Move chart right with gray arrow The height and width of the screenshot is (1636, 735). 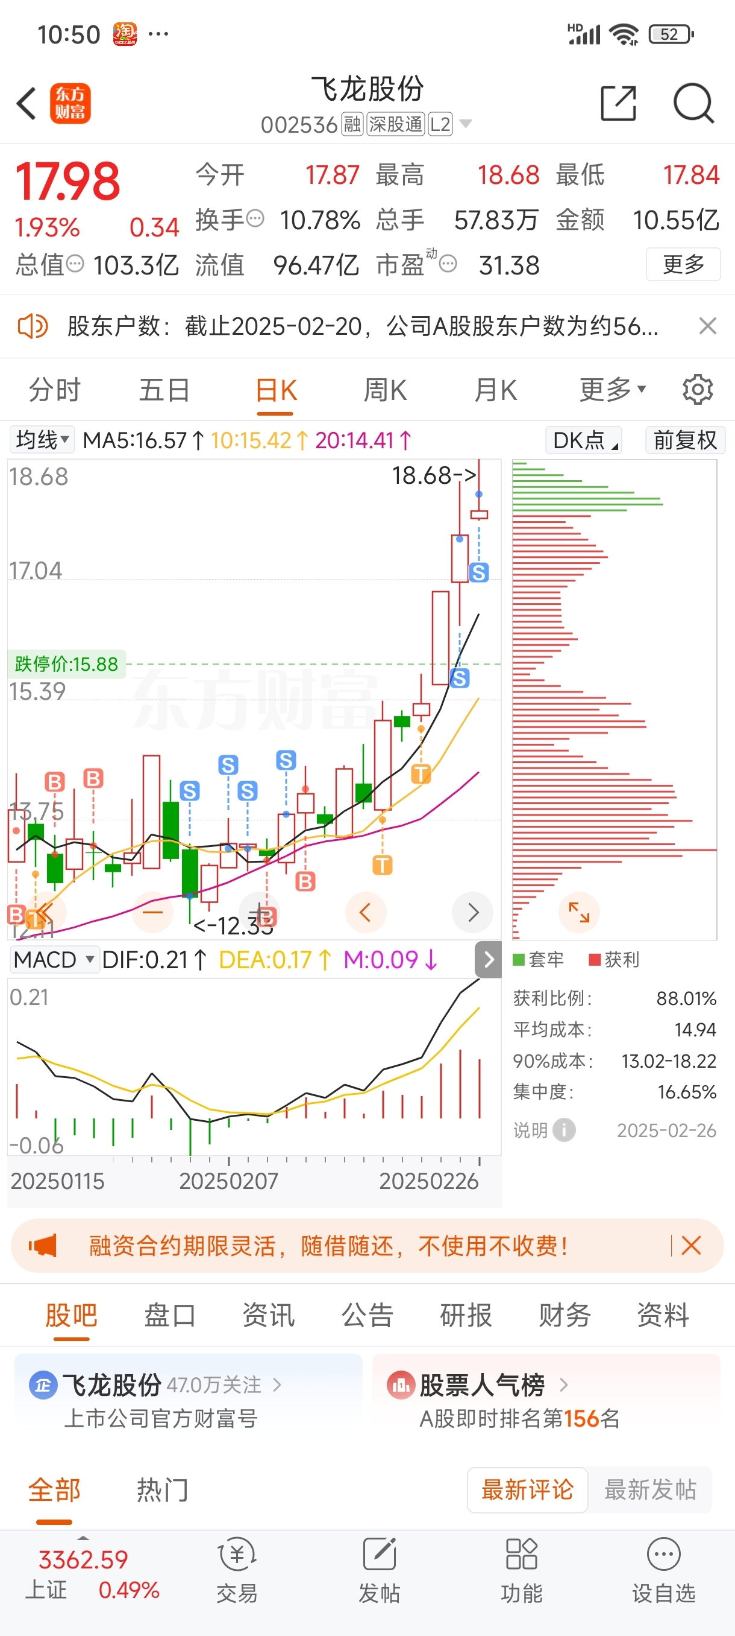(472, 912)
